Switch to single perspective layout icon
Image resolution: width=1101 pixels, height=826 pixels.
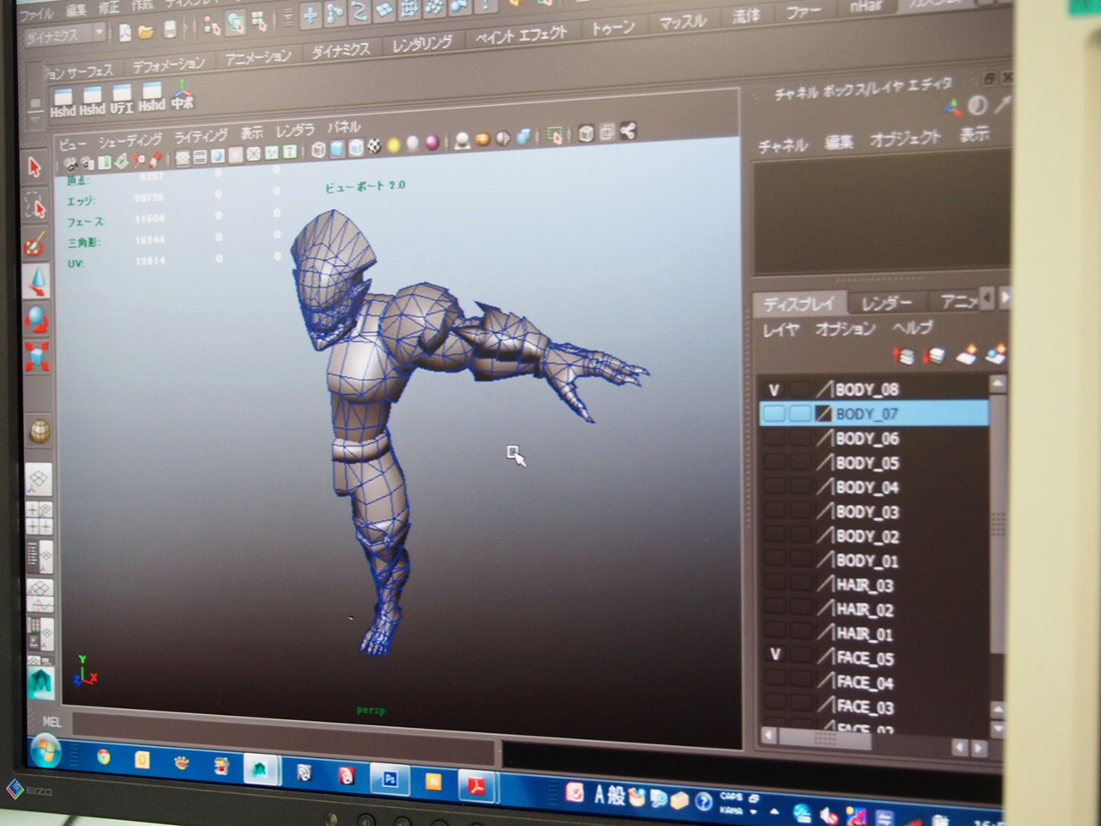click(x=39, y=478)
